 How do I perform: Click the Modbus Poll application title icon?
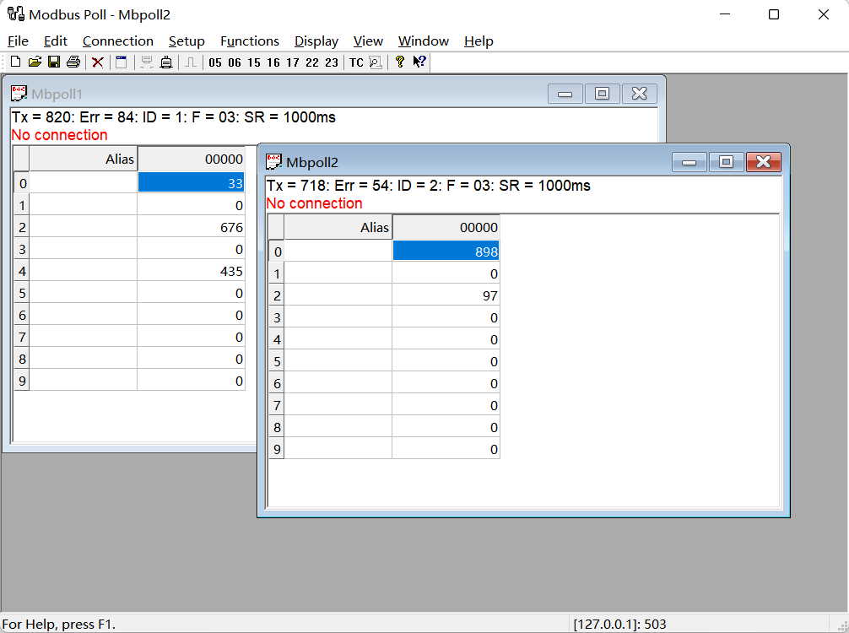(x=16, y=14)
